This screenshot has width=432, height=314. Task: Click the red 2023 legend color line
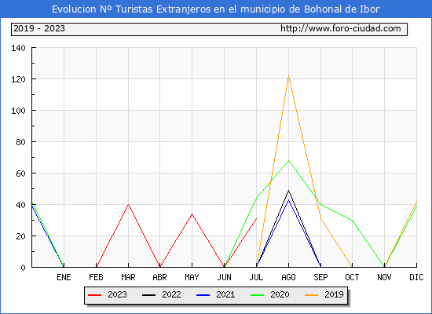94,295
